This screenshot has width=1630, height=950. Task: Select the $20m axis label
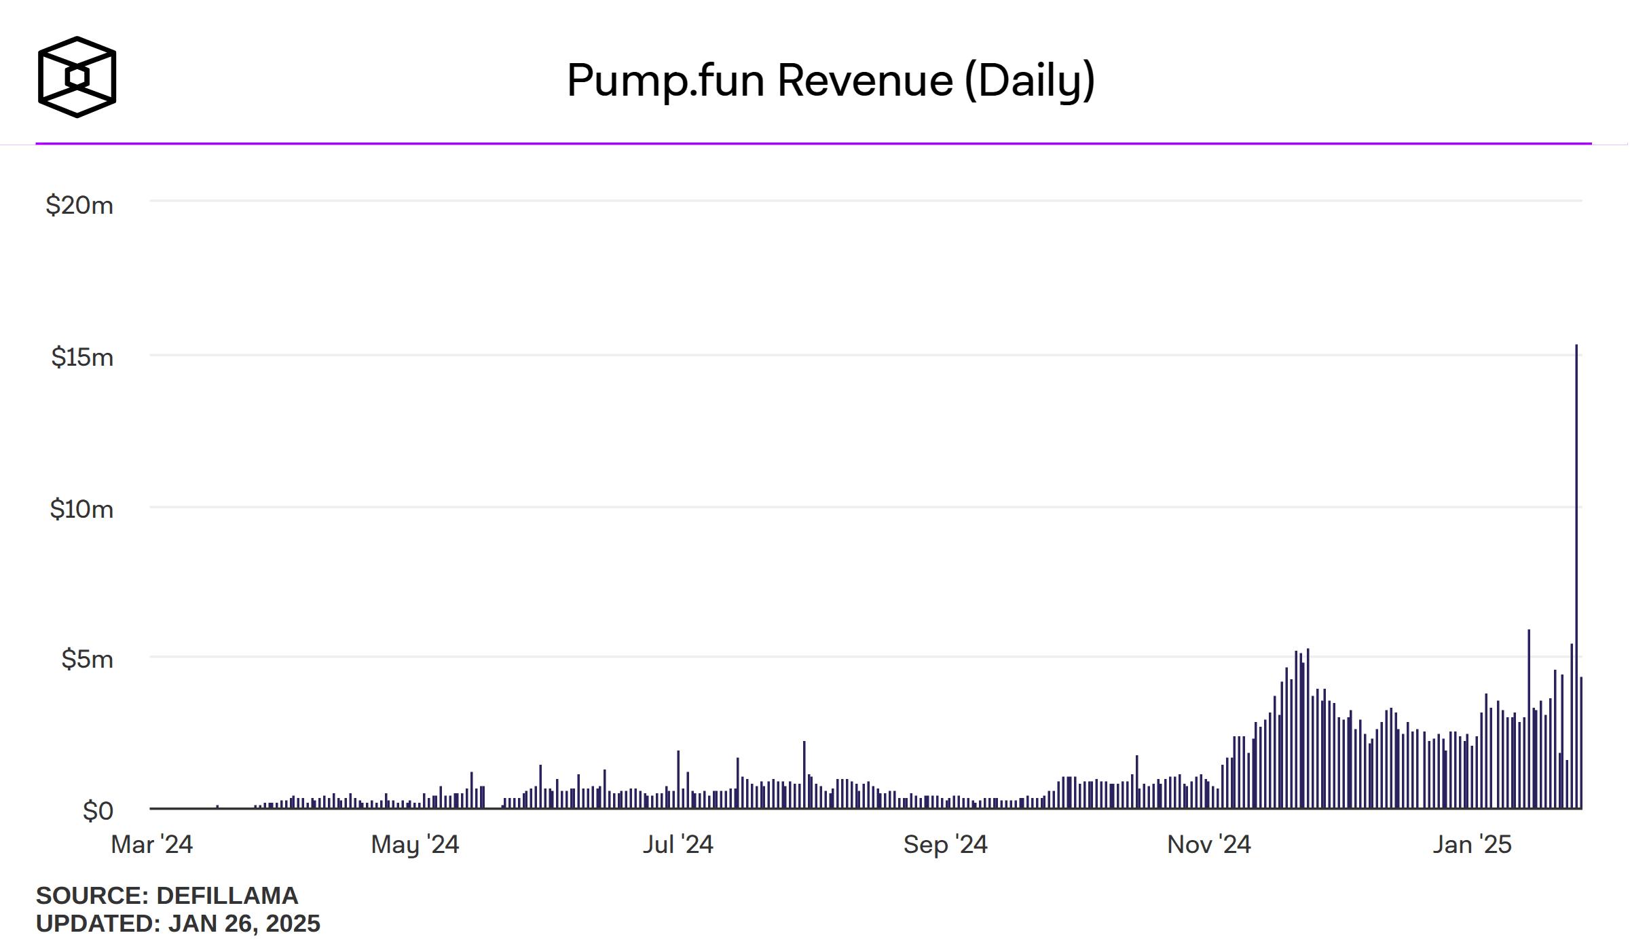pyautogui.click(x=79, y=206)
